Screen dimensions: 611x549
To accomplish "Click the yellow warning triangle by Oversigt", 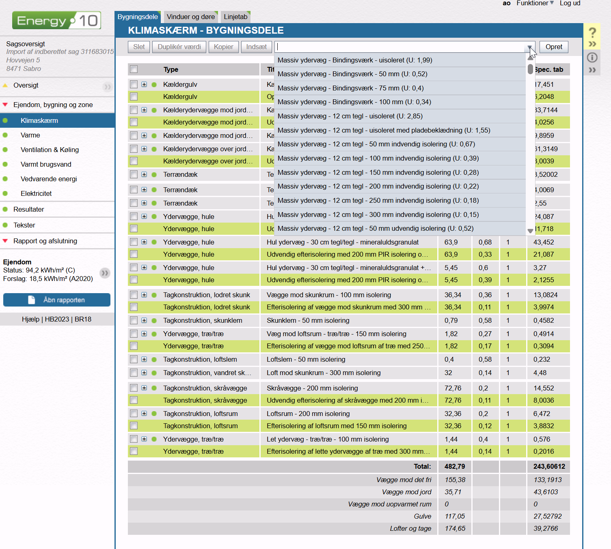I will (5, 86).
